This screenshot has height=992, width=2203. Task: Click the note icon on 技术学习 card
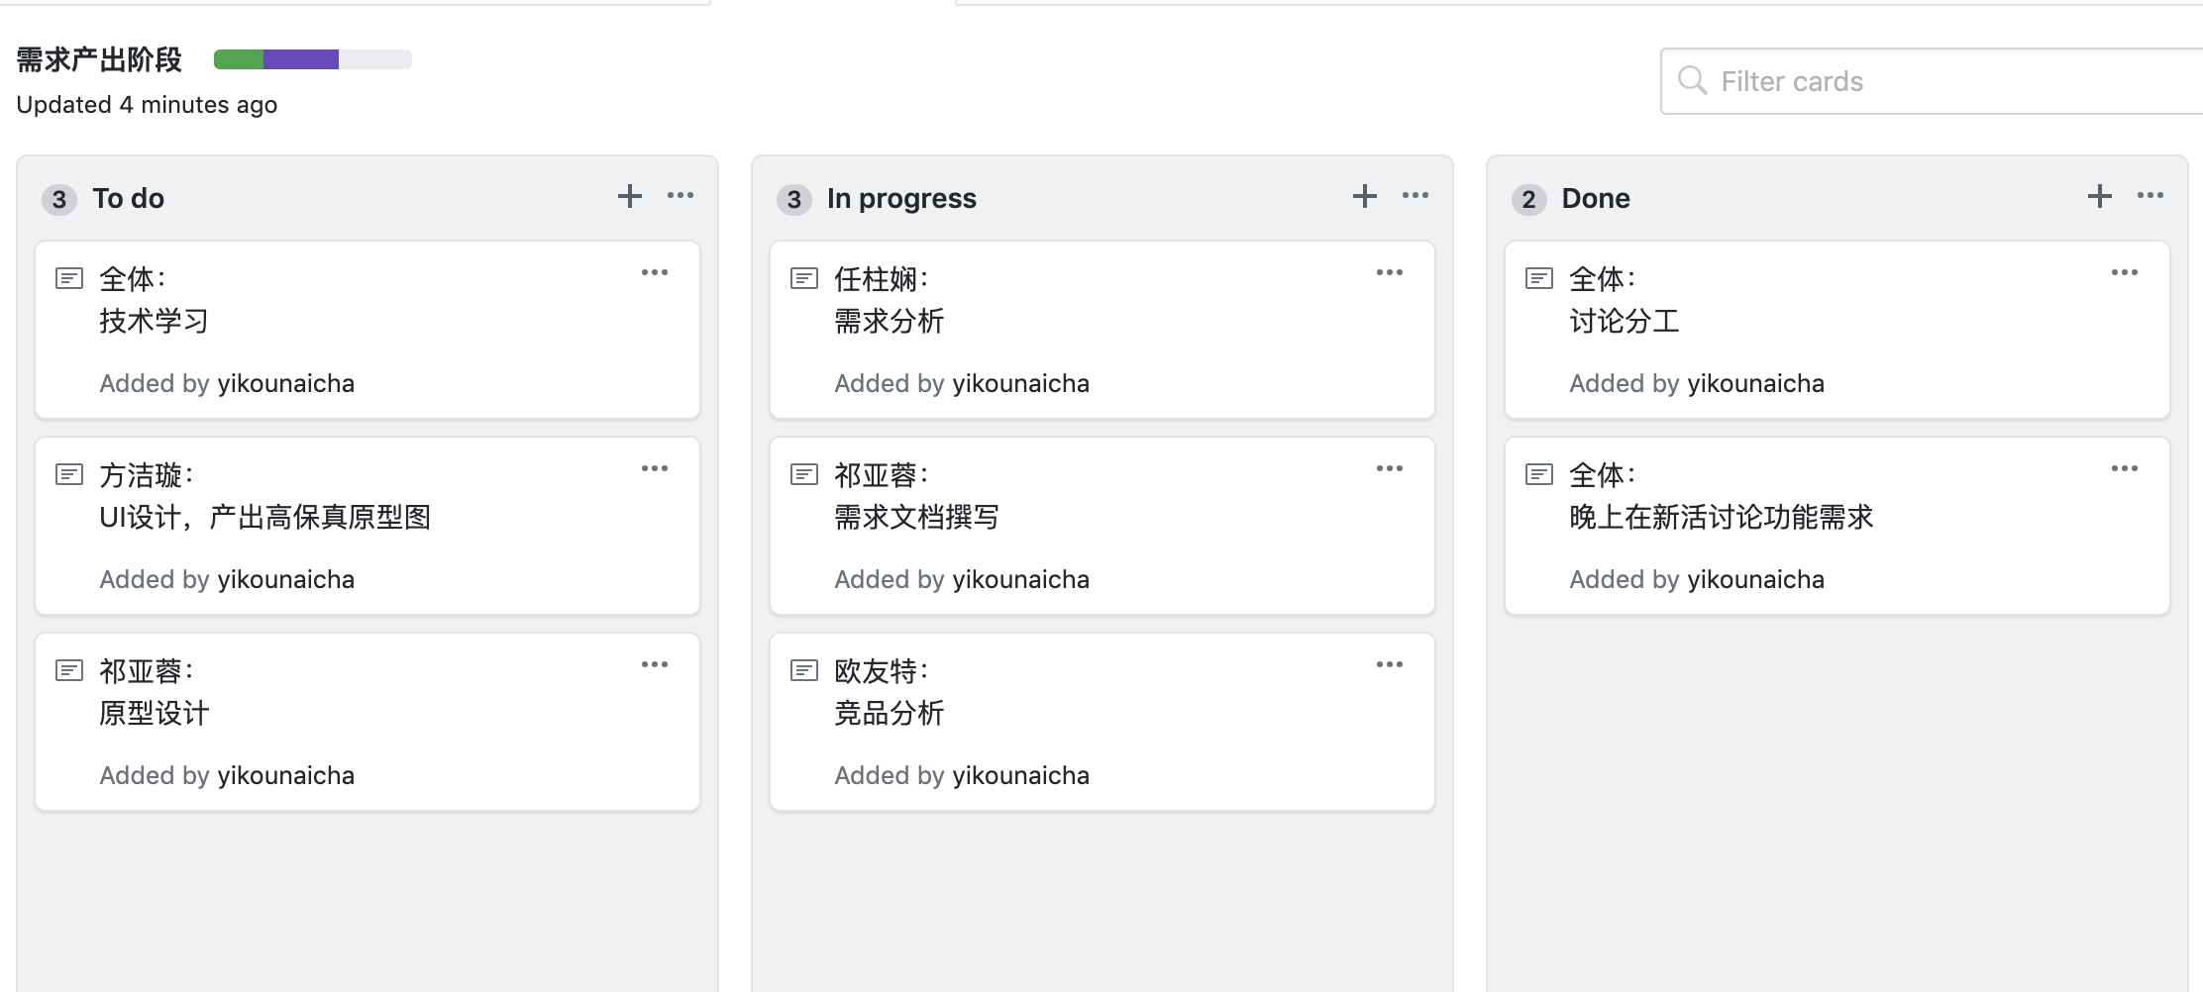[69, 278]
